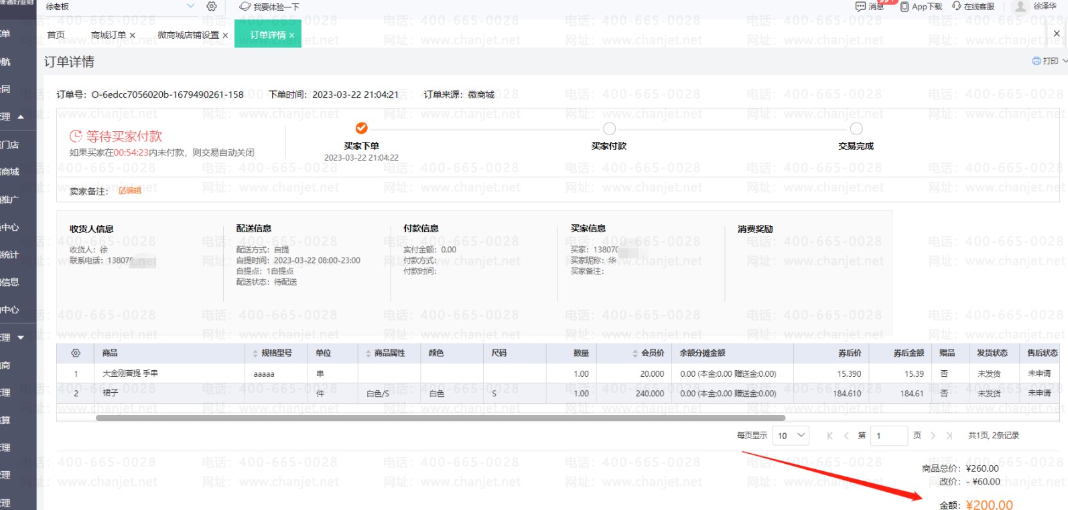
Task: Sort by 商品属性 column
Action: point(369,353)
